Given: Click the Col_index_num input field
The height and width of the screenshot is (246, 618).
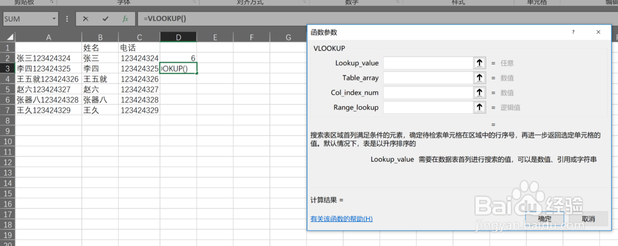Looking at the screenshot, I should point(428,92).
